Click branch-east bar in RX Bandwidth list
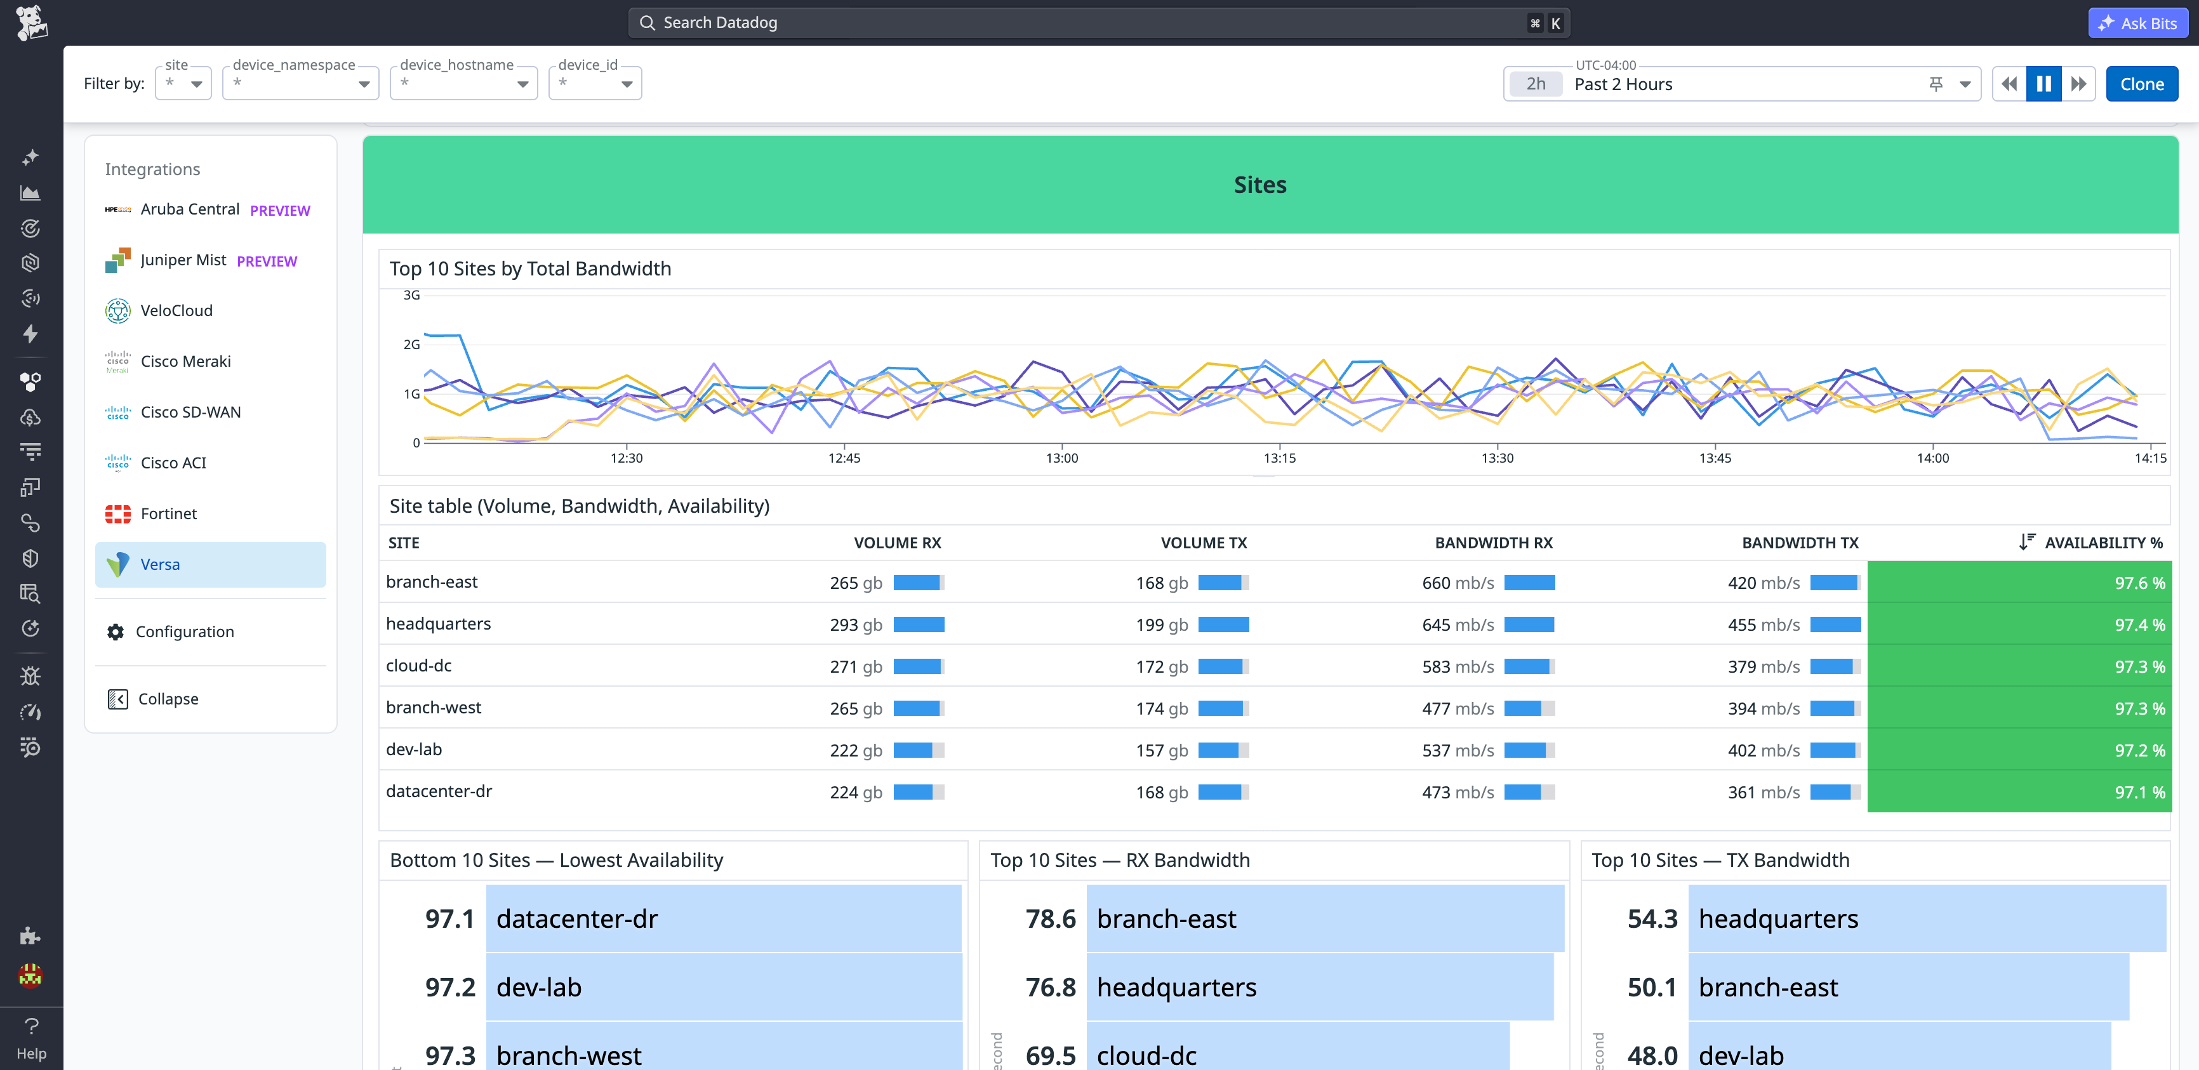Image resolution: width=2199 pixels, height=1070 pixels. 1325,918
